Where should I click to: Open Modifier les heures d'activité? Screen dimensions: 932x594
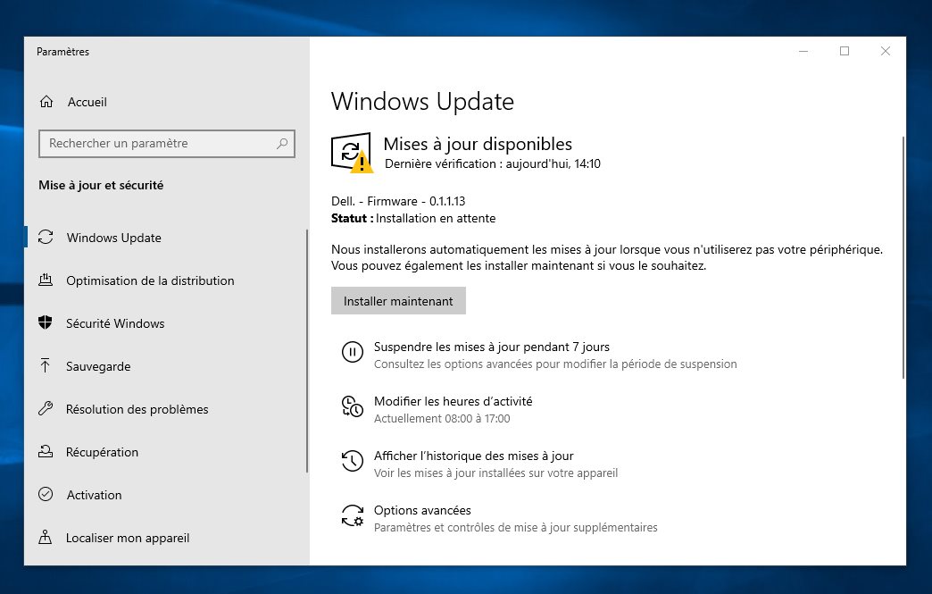point(453,401)
